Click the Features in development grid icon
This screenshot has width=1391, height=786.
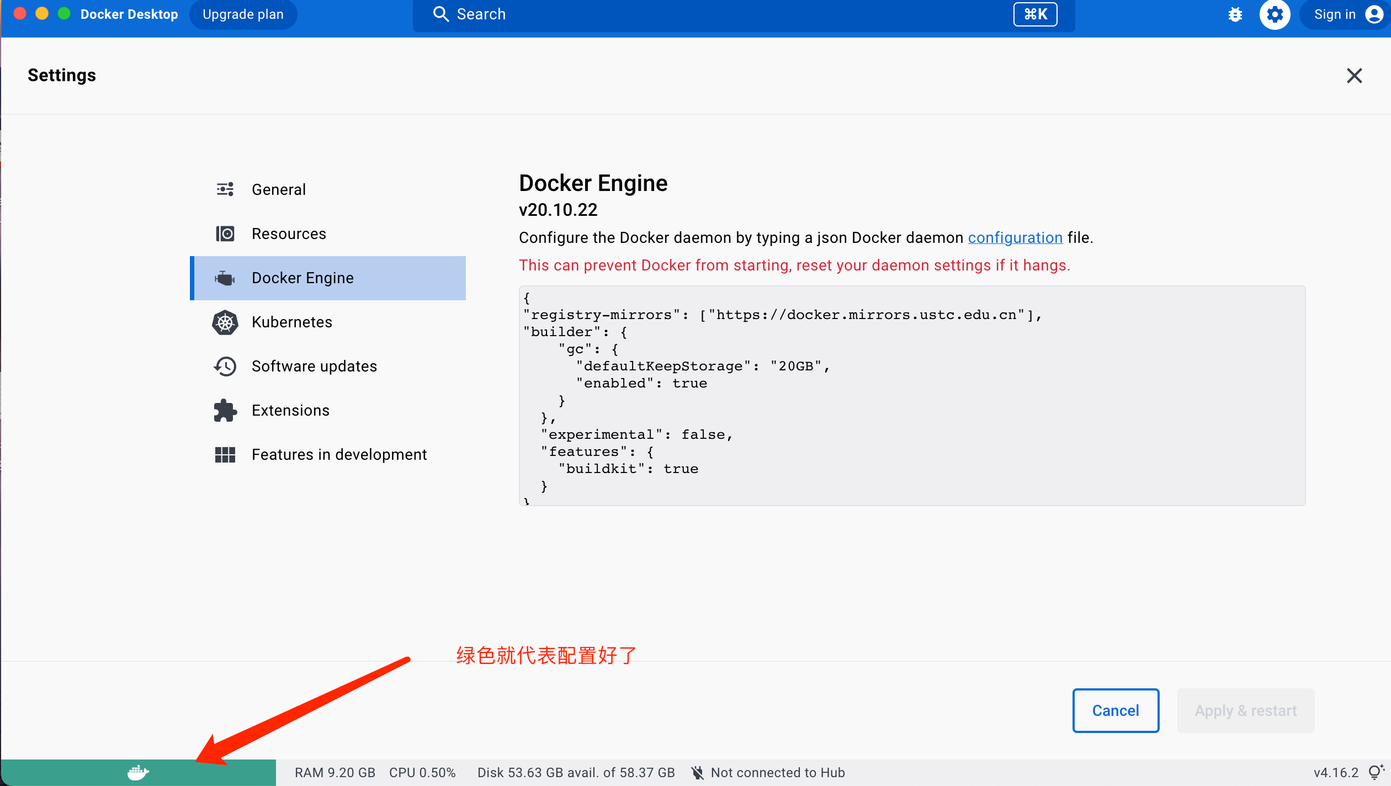point(225,455)
